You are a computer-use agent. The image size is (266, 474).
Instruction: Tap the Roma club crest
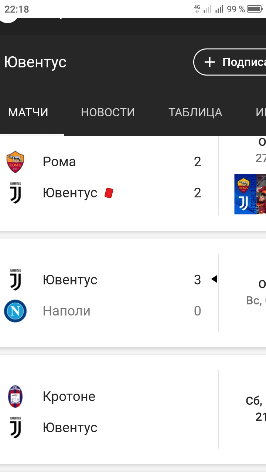16,162
